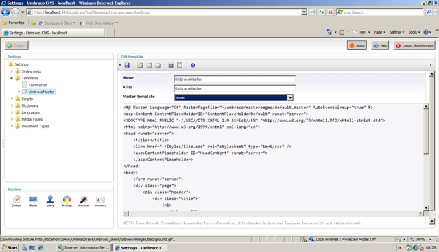Open the Master template dropdown
Screen dimensions: 439x252
(x=290, y=97)
